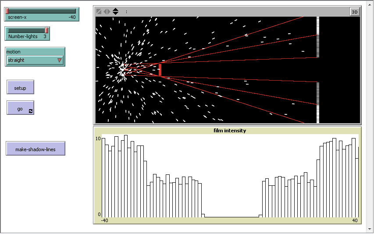
Task: Click the film intensity plot title
Action: 230,131
